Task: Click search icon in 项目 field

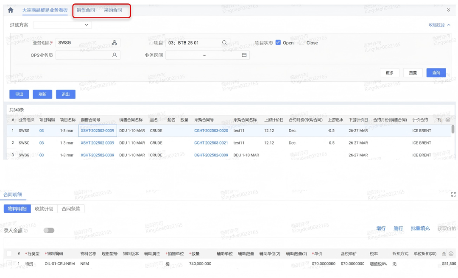Action: 224,43
